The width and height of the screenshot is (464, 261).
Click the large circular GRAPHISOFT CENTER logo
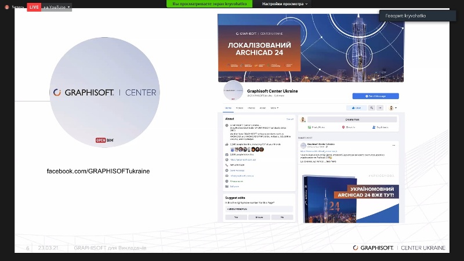[104, 92]
